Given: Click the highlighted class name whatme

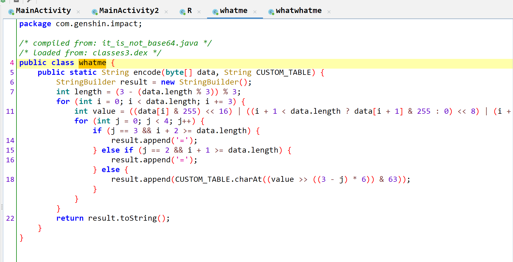Looking at the screenshot, I should (92, 63).
